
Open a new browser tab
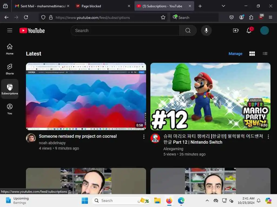(200, 6)
